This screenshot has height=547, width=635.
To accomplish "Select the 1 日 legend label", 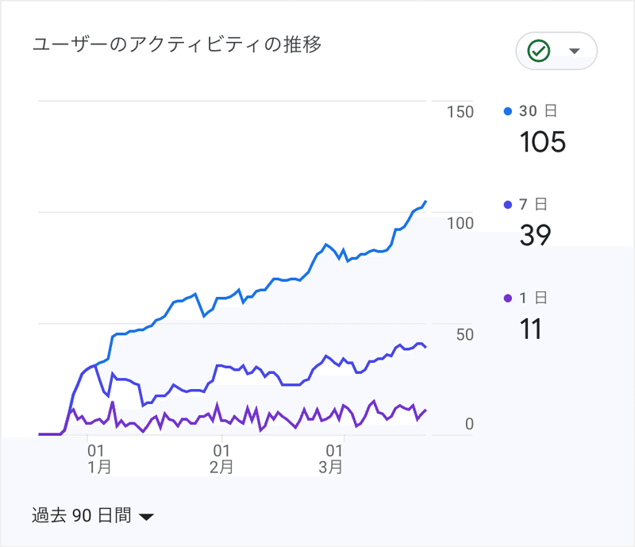I will pos(533,299).
